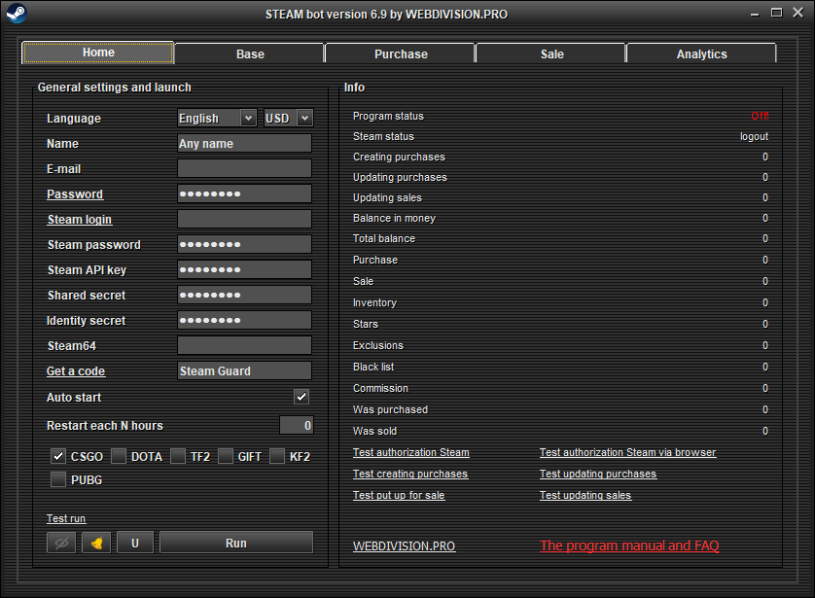
Task: Click the Run button
Action: tap(236, 543)
